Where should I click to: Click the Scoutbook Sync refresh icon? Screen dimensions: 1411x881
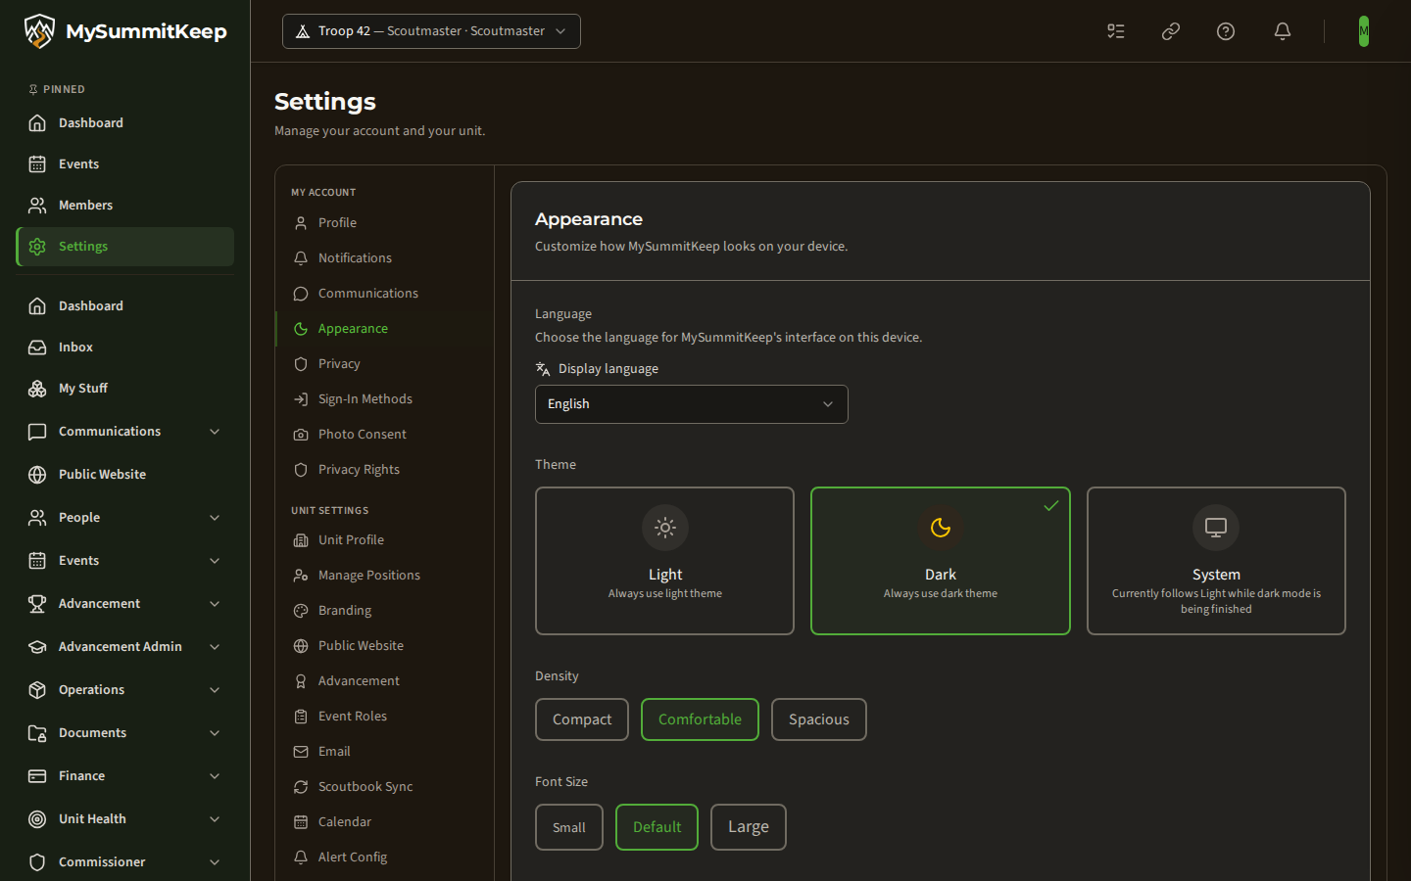pyautogui.click(x=301, y=787)
